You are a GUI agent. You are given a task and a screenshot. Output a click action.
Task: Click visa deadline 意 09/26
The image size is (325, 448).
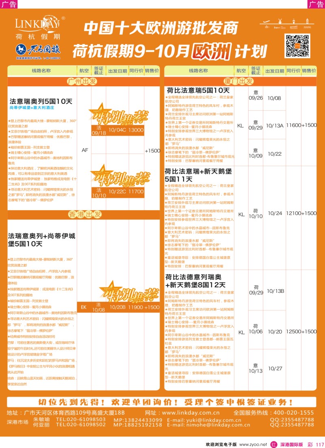pyautogui.click(x=256, y=95)
